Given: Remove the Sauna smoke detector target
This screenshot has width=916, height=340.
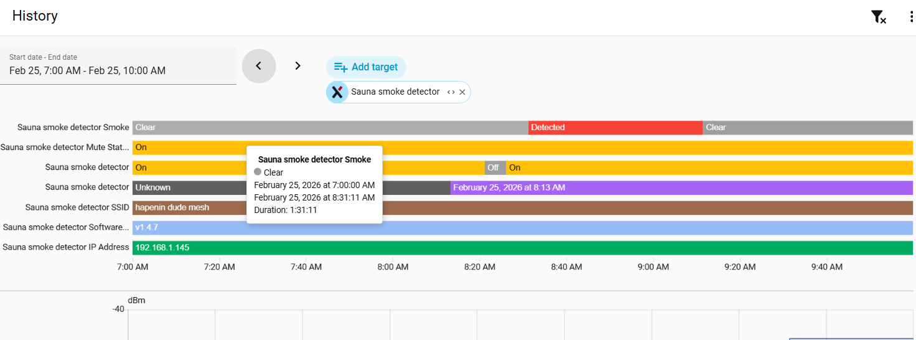Looking at the screenshot, I should pyautogui.click(x=462, y=92).
